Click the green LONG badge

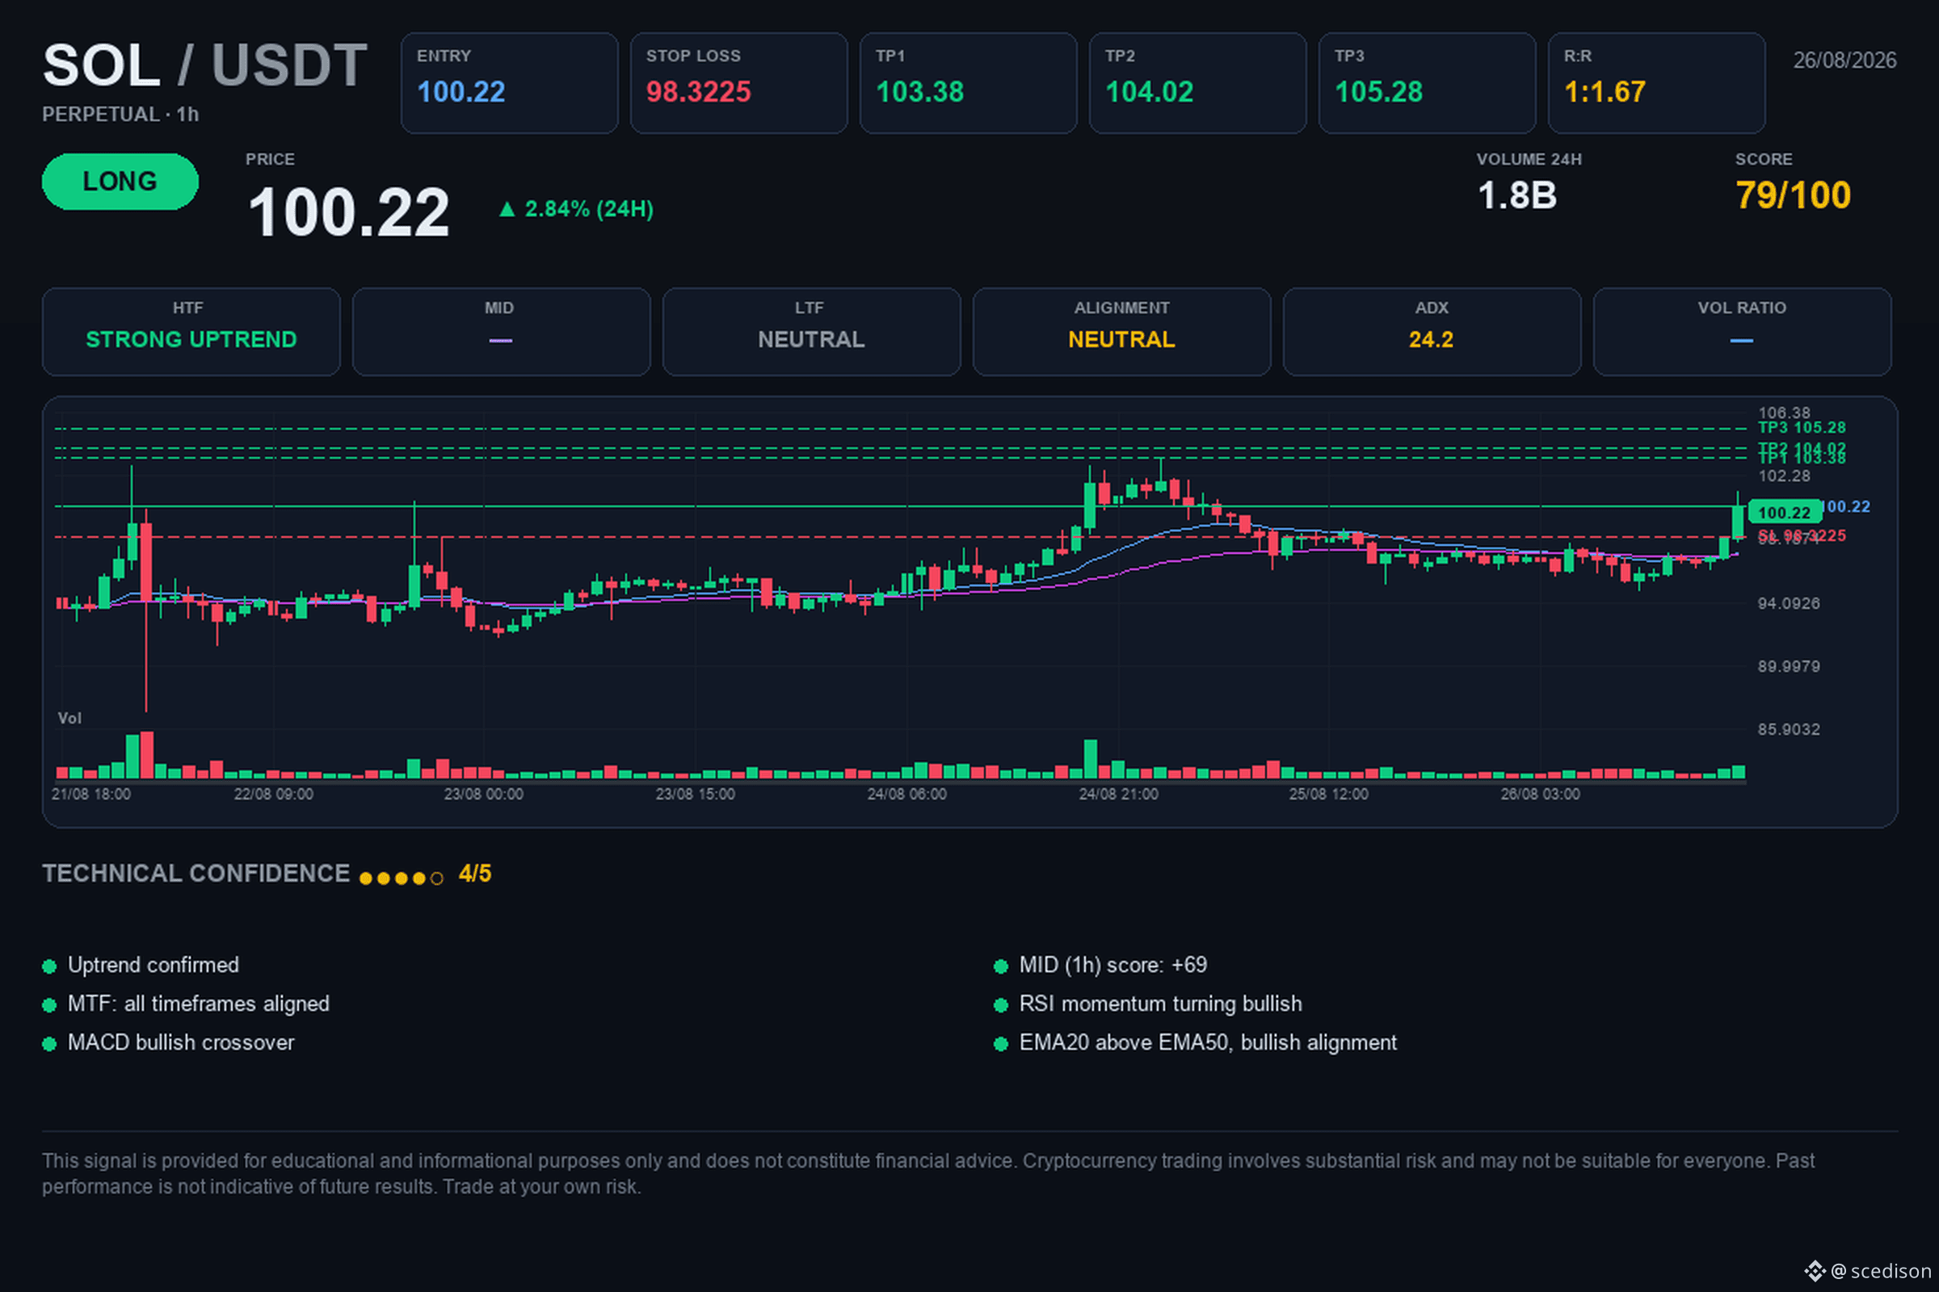120,181
